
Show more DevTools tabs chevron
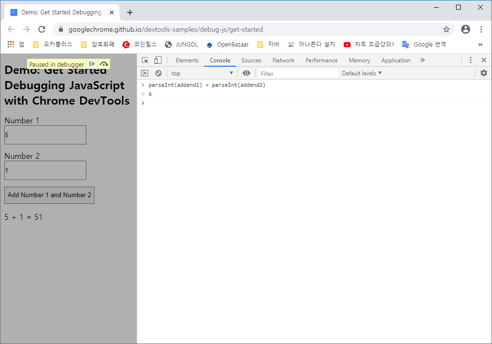point(422,60)
